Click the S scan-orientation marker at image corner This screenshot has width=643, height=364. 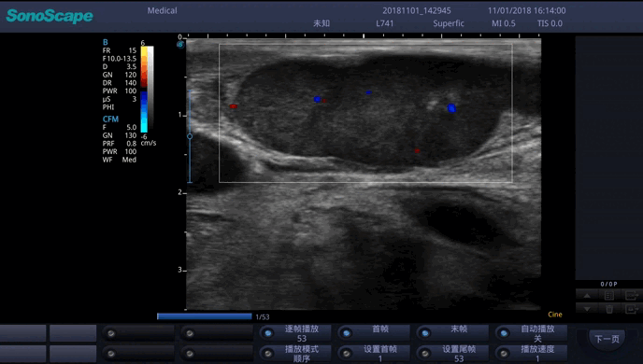(180, 44)
